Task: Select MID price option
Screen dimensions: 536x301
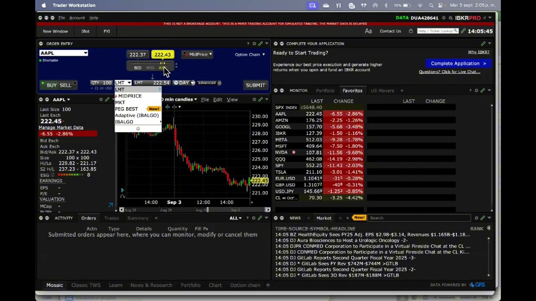Action: [x=150, y=68]
